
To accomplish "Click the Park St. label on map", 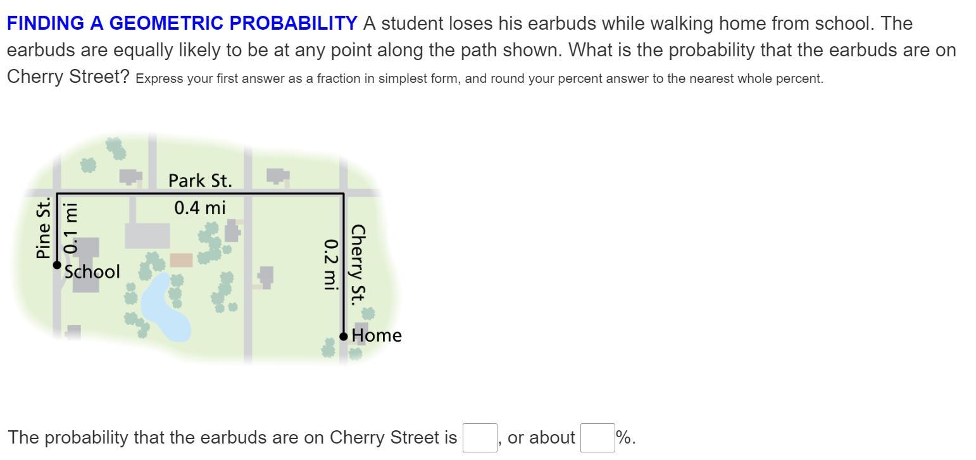I will [200, 180].
